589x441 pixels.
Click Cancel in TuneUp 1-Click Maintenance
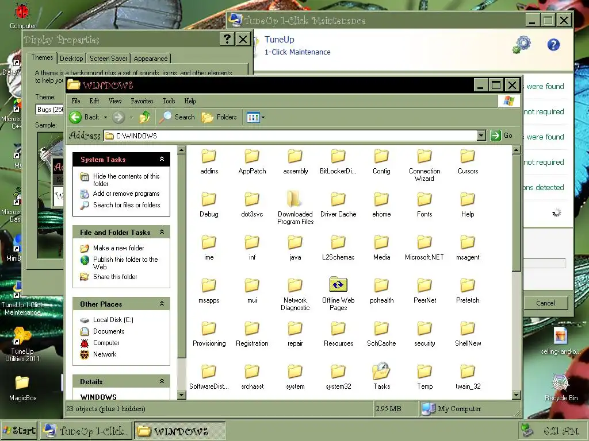(545, 303)
